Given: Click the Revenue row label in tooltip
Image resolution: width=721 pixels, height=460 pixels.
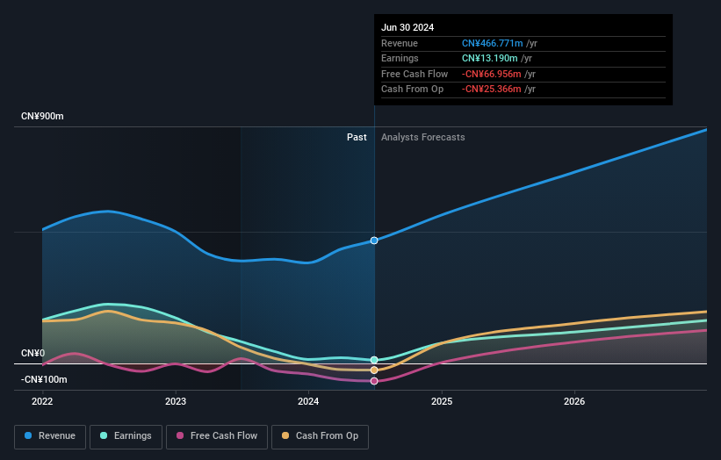Looking at the screenshot, I should click(400, 43).
